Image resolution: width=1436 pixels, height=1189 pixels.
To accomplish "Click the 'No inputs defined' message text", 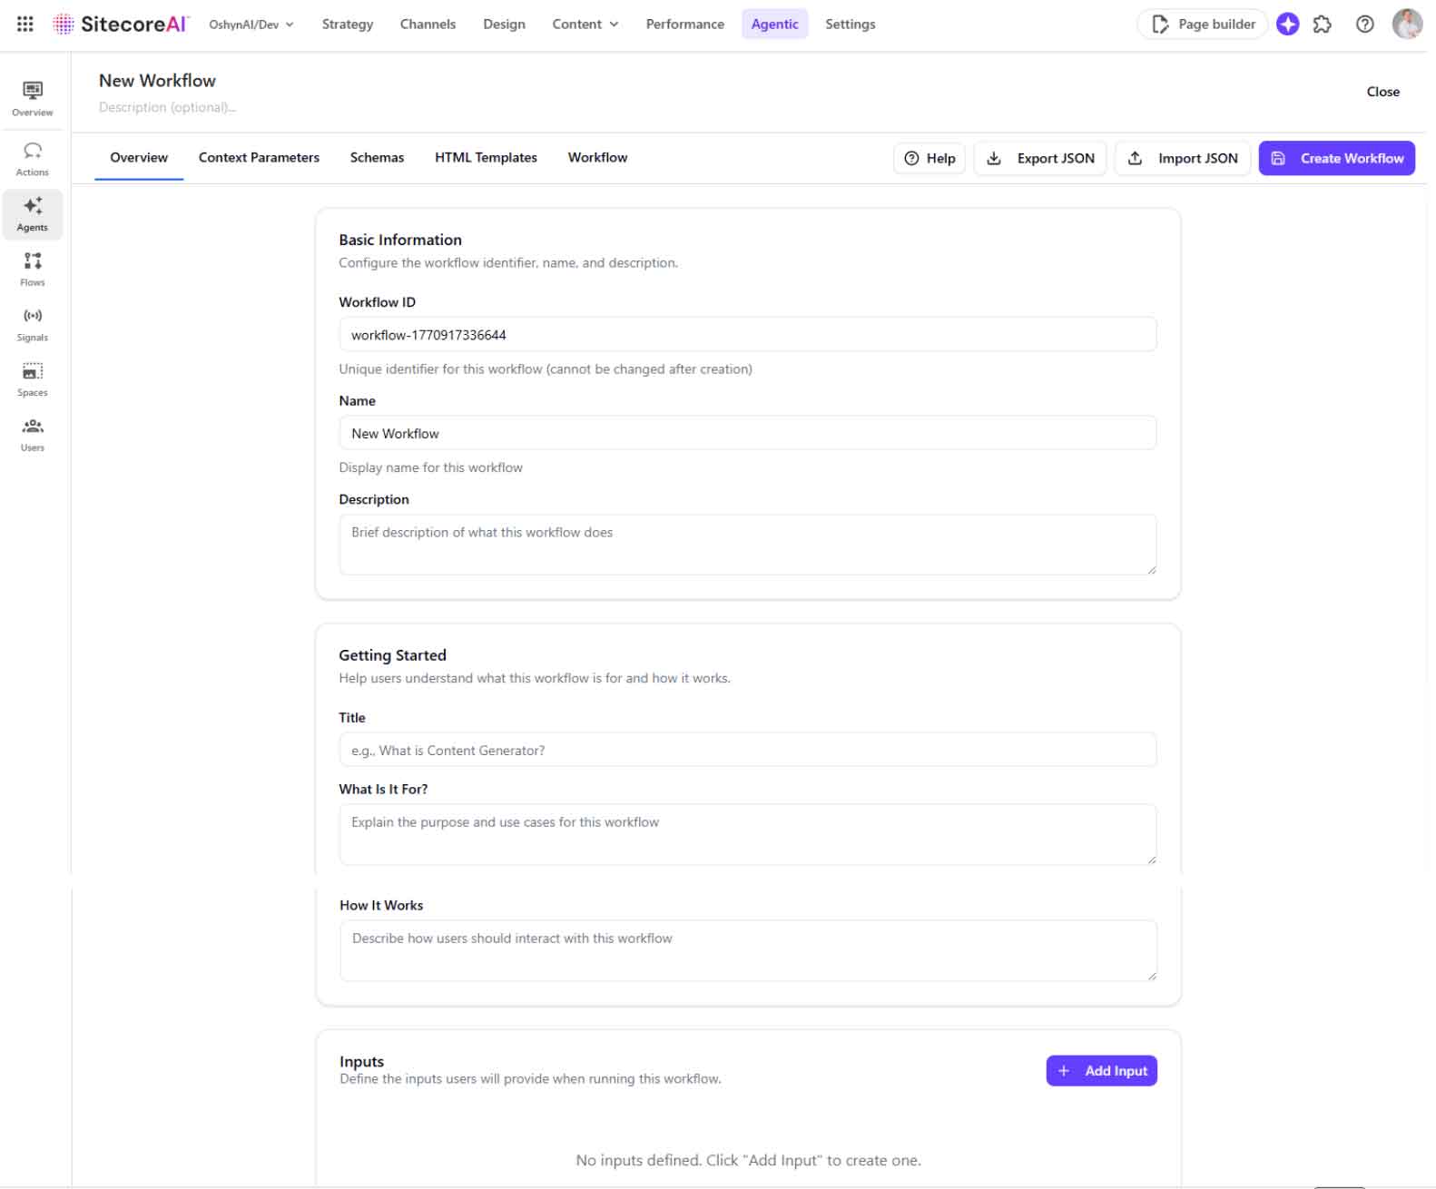I will 748,1160.
